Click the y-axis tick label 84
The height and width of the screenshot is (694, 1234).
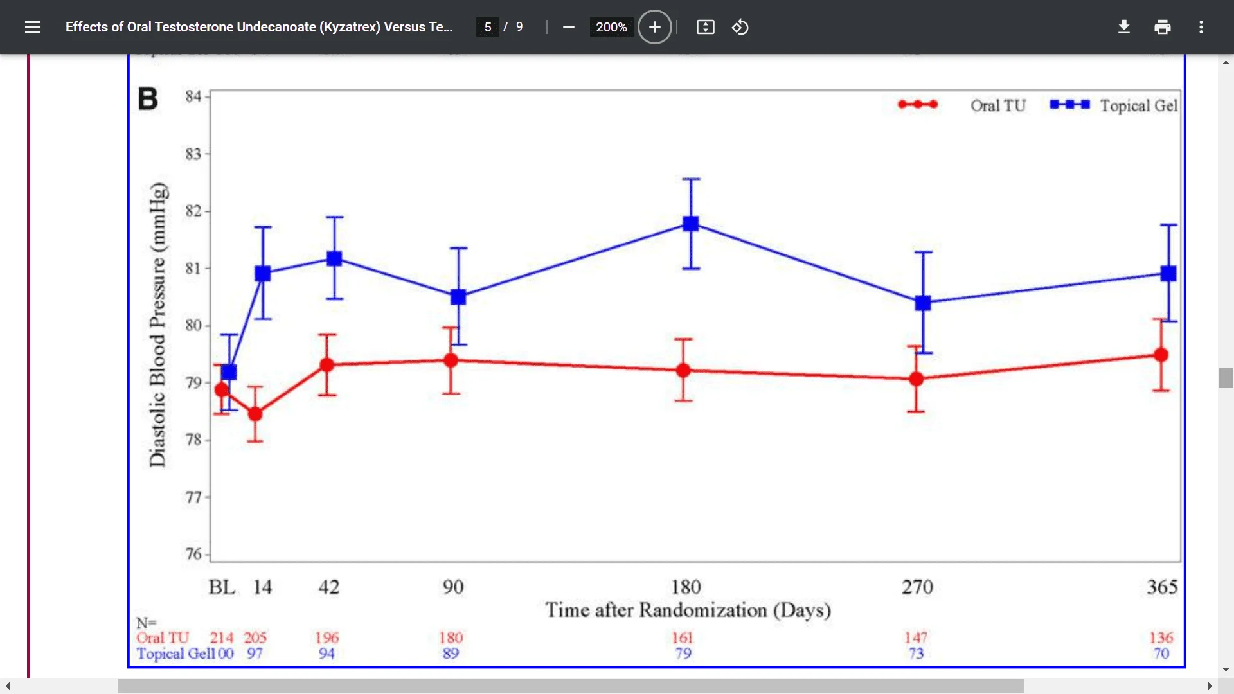pyautogui.click(x=193, y=96)
